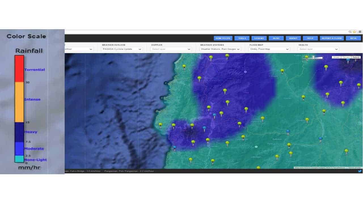Open the Doppler layer dropdown
The width and height of the screenshot is (363, 204).
[171, 49]
